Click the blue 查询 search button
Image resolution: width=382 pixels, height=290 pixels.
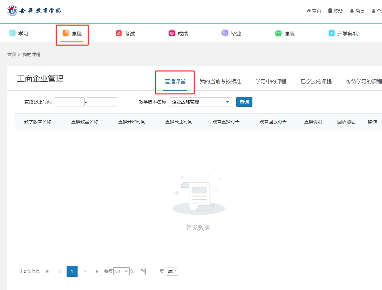tap(244, 102)
